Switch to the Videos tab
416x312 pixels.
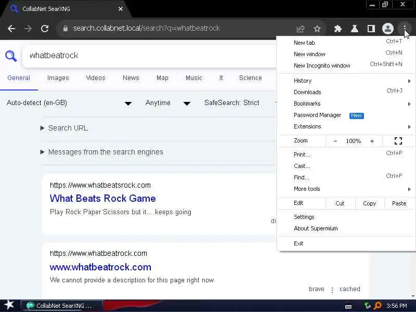pos(96,78)
